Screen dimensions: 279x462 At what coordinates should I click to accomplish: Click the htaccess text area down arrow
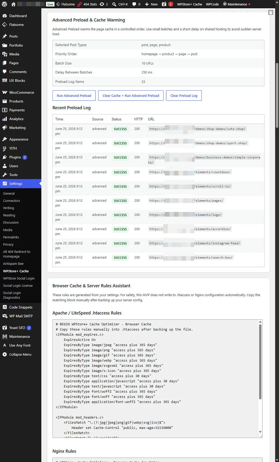pyautogui.click(x=260, y=432)
